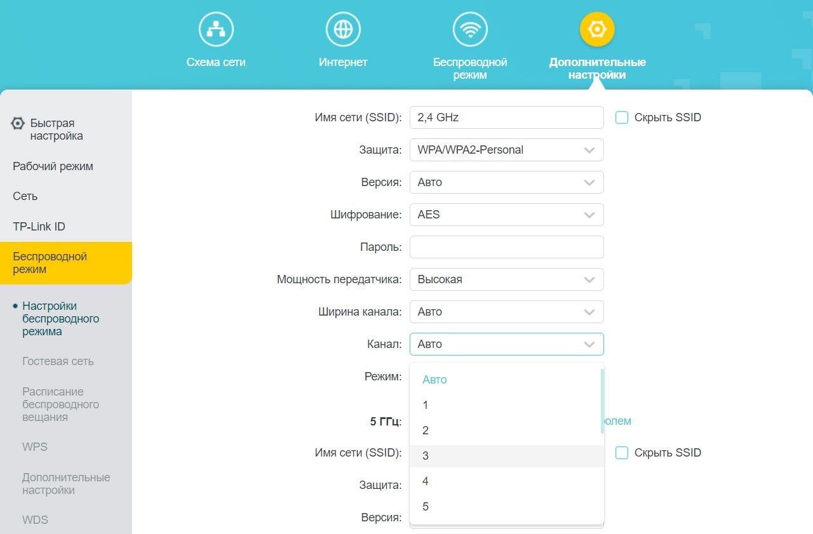The image size is (813, 534).
Task: Open the Беспроводной режим Wi-Fi icon
Action: [x=470, y=30]
